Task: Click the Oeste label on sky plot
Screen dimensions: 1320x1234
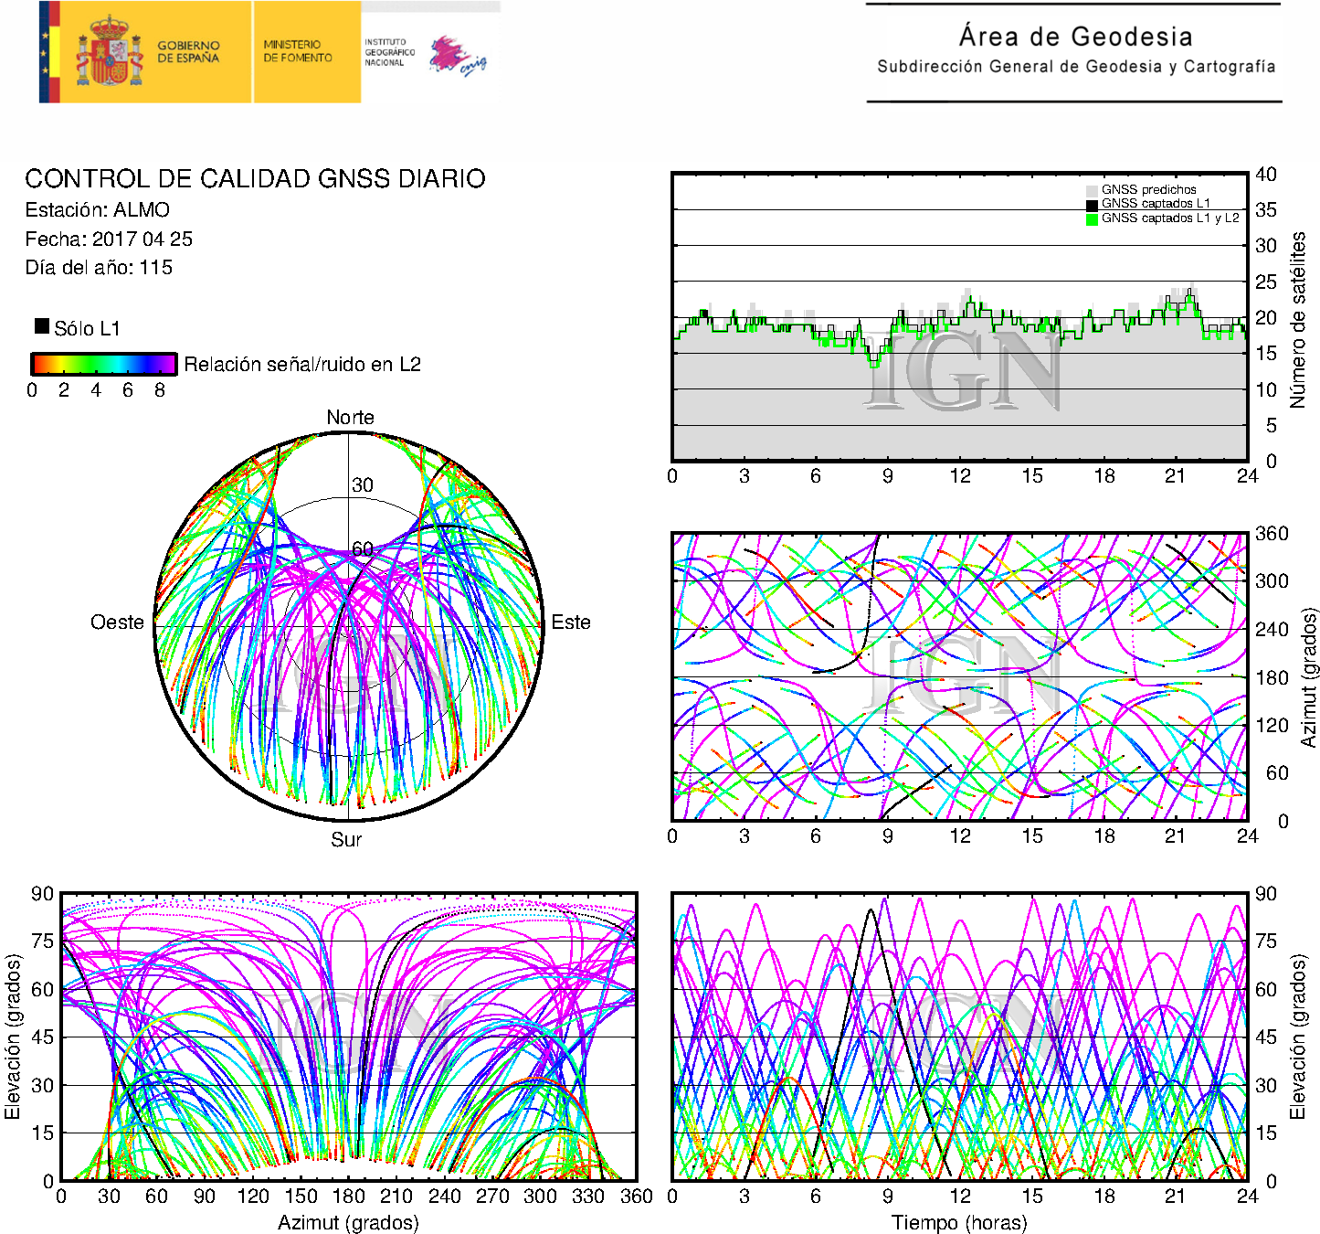Action: pyautogui.click(x=117, y=622)
